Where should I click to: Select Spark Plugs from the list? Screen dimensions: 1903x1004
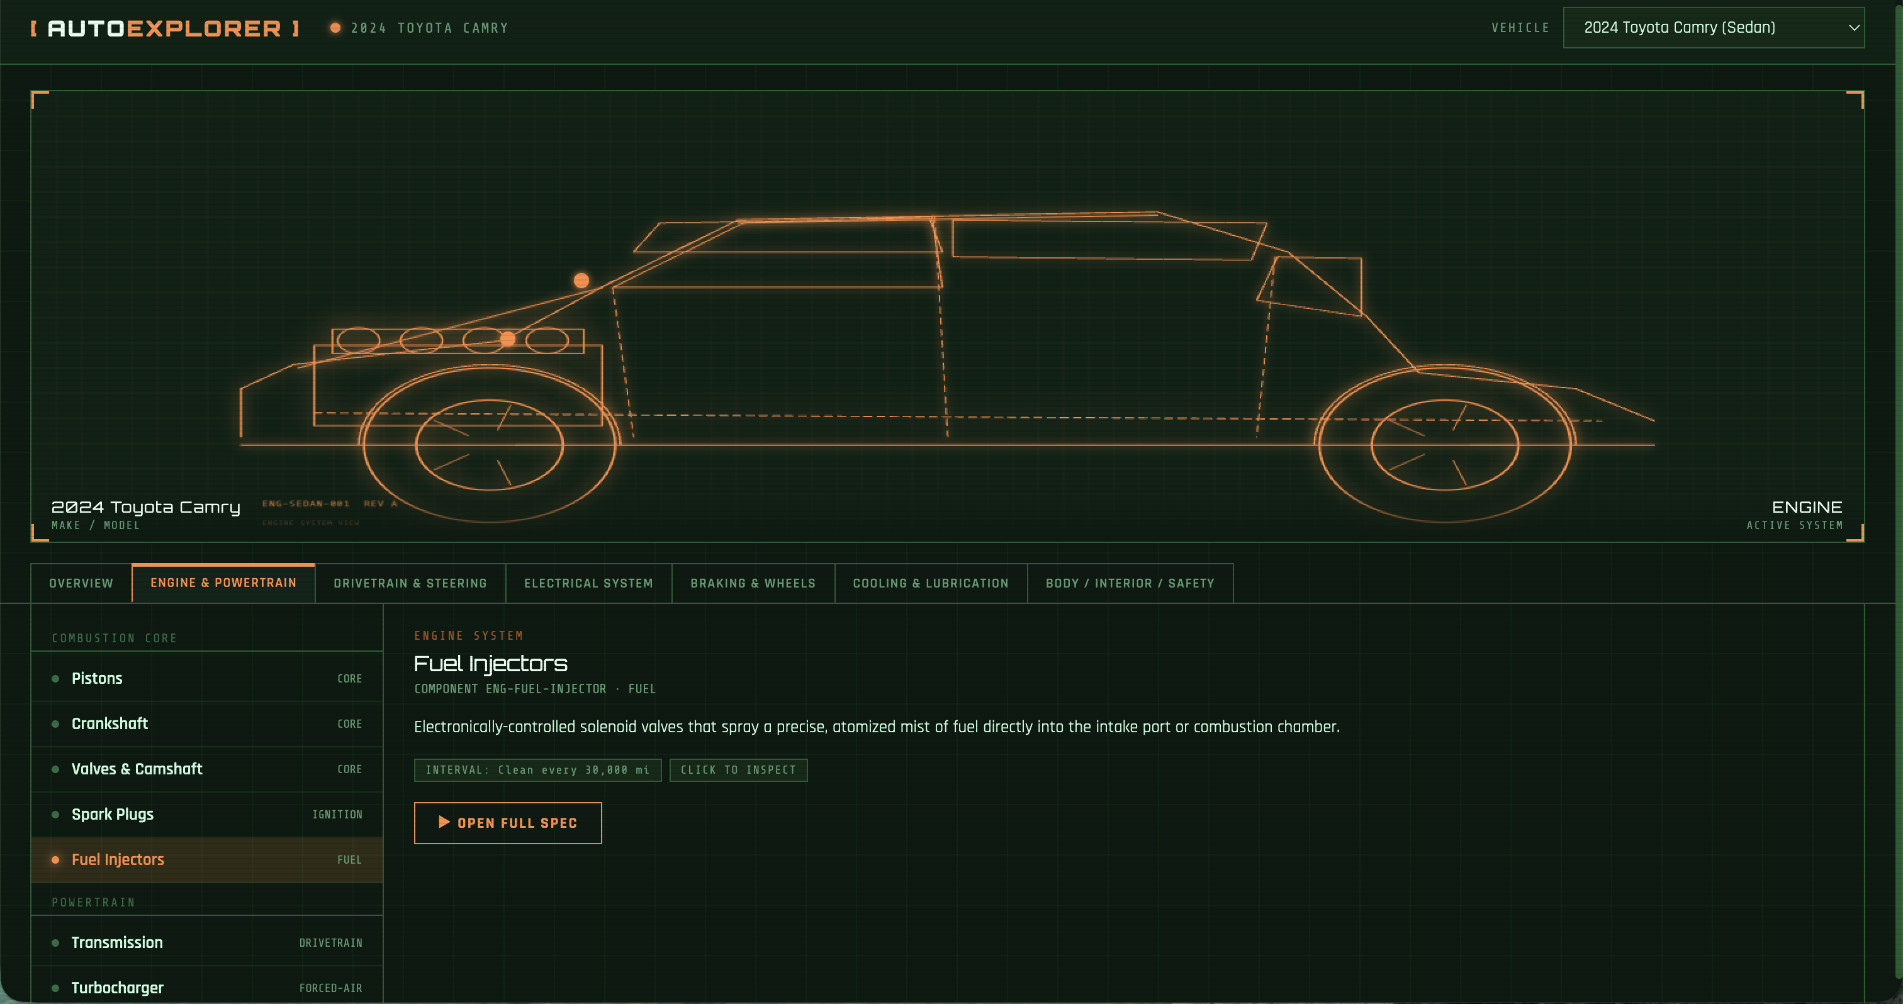(x=207, y=814)
